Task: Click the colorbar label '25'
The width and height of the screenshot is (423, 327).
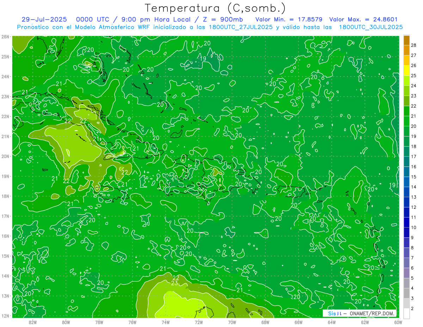Action: click(414, 75)
